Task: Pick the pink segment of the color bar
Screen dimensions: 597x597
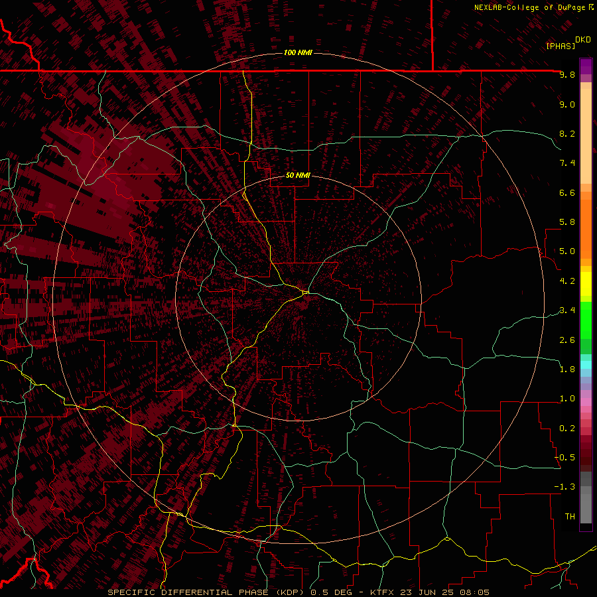Action: point(586,402)
